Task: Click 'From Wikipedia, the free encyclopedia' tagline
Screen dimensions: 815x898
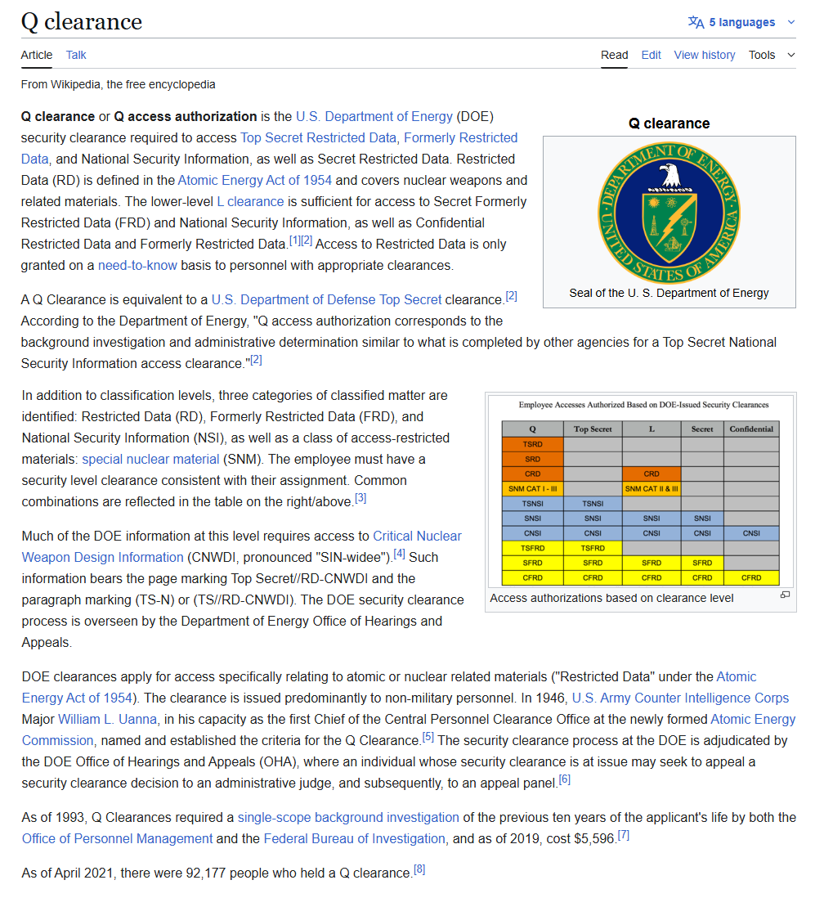Action: [118, 85]
